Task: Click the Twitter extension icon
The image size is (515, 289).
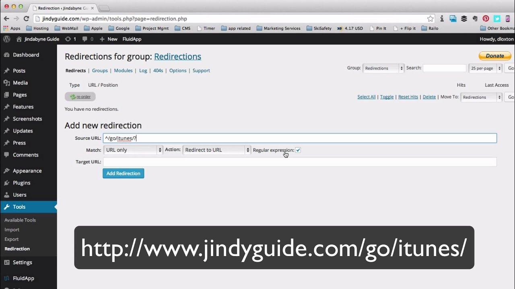Action: pyautogui.click(x=497, y=18)
